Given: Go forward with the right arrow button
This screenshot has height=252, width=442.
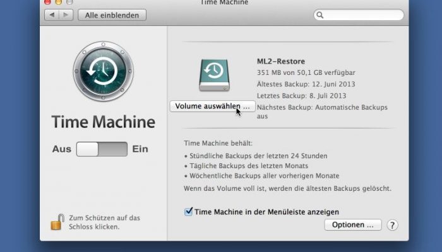Looking at the screenshot, I should pos(66,15).
